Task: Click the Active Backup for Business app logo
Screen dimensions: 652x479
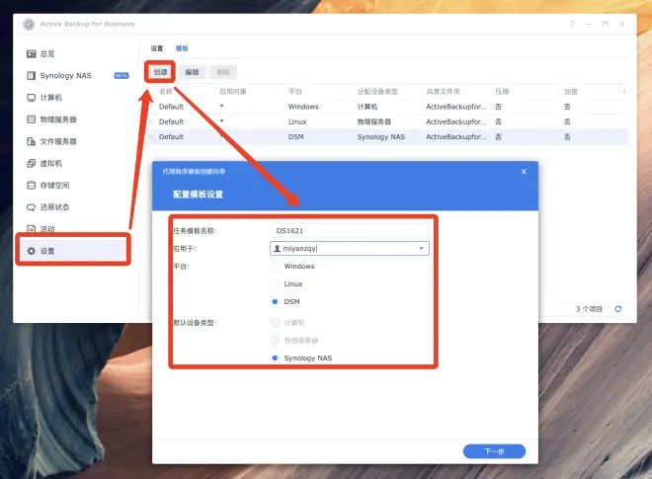Action: coord(29,24)
